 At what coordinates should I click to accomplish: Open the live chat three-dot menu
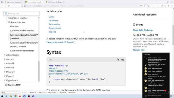pyautogui.click(x=167, y=55)
